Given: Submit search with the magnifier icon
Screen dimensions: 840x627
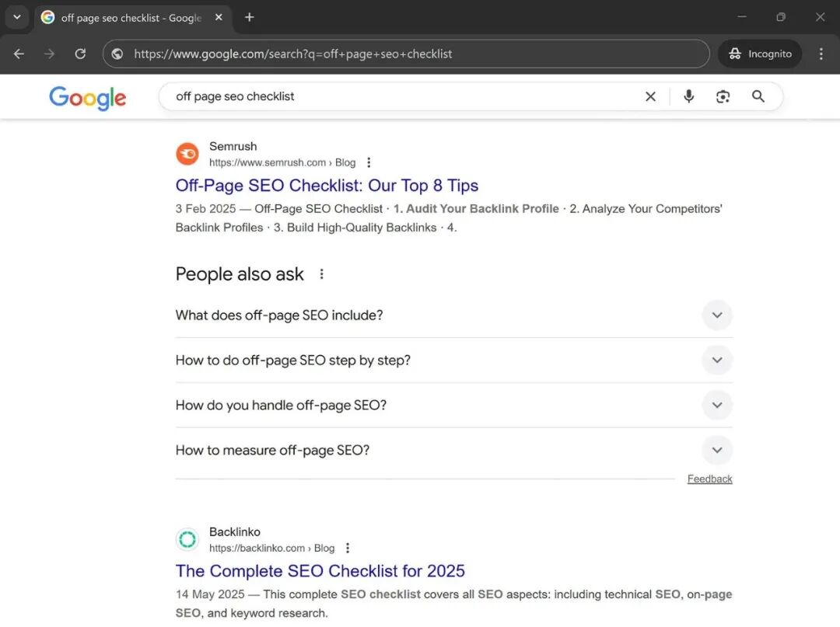Looking at the screenshot, I should [758, 96].
